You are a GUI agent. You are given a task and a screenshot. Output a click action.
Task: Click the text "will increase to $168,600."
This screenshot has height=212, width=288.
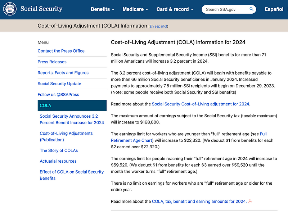pyautogui.click(x=135, y=122)
